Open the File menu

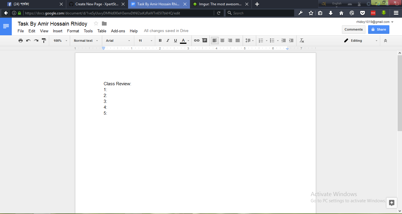pyautogui.click(x=21, y=31)
